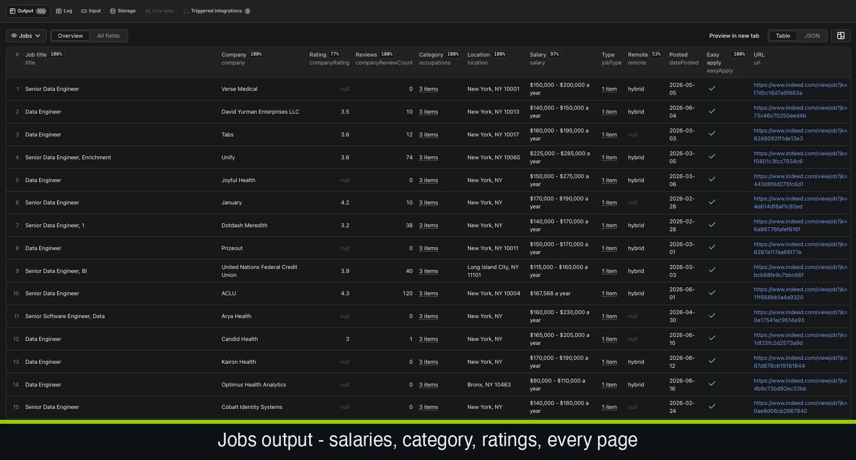Viewport: 856px width, 460px height.
Task: Click the Rating column header
Action: pos(318,55)
